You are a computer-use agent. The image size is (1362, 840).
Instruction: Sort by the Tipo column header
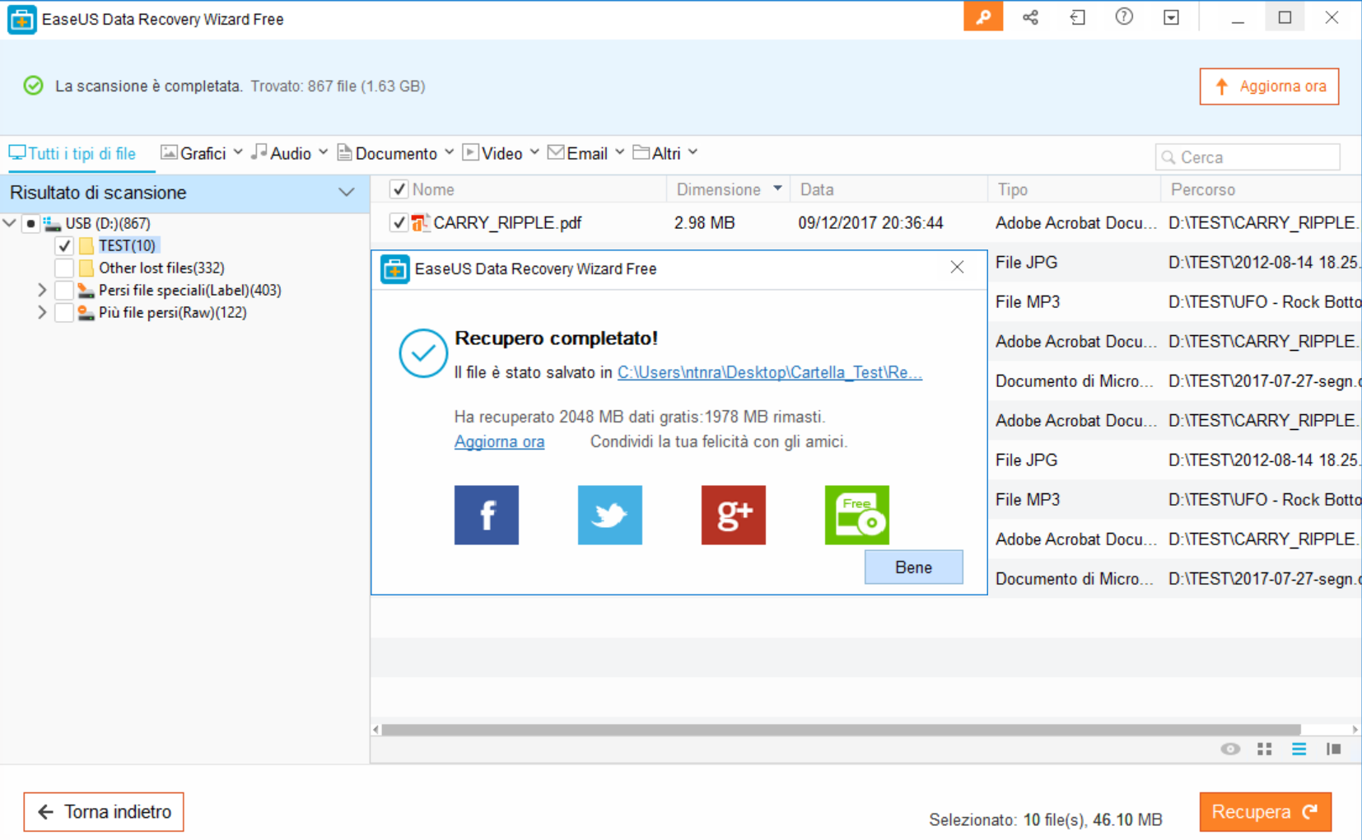[1074, 189]
